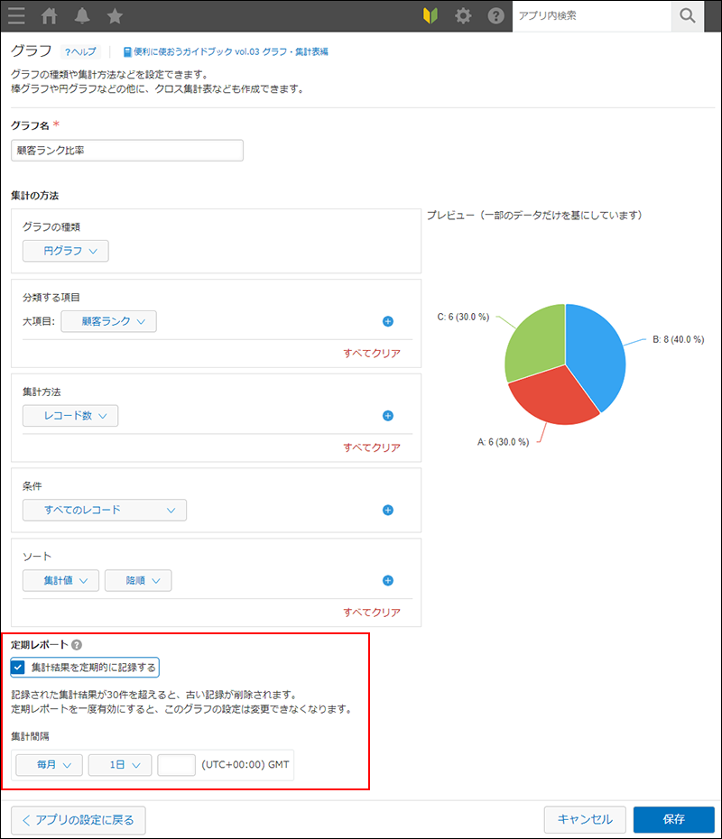Click the green beginner guide icon

pyautogui.click(x=430, y=15)
